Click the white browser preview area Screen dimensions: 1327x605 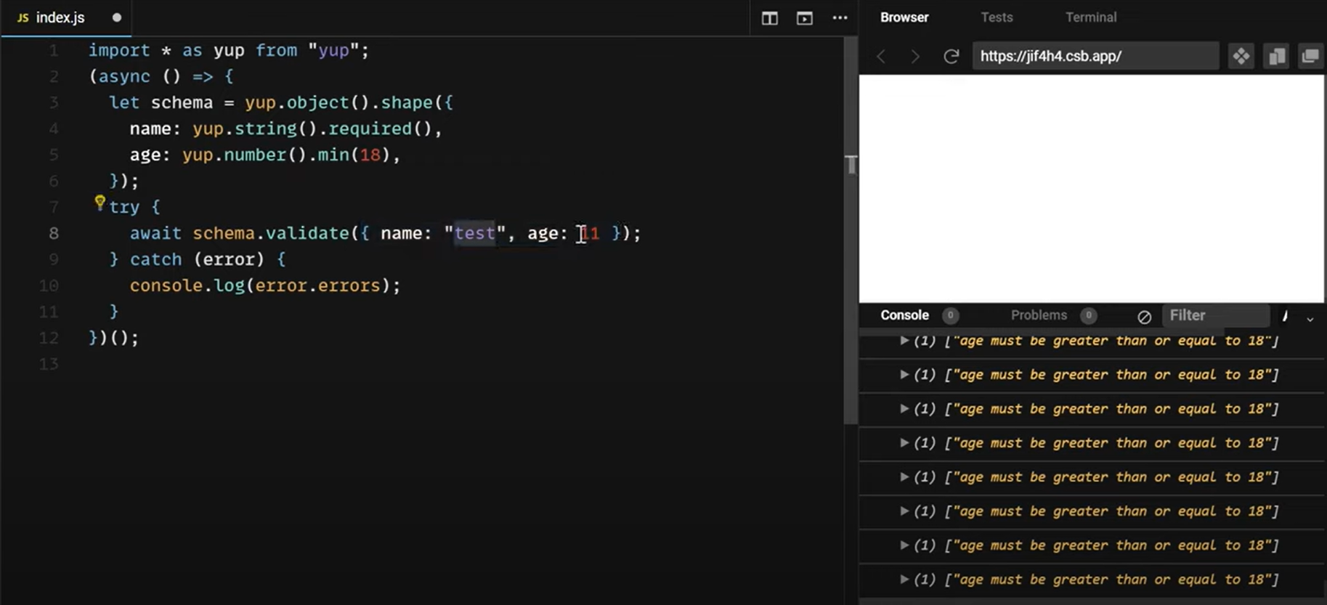[1092, 188]
